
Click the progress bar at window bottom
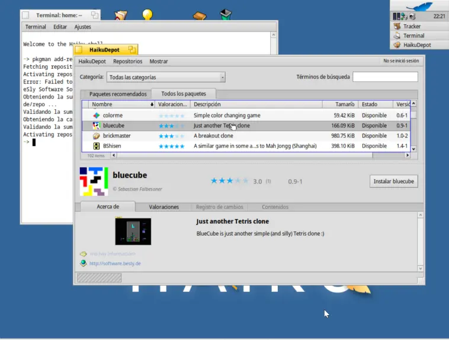click(99, 278)
